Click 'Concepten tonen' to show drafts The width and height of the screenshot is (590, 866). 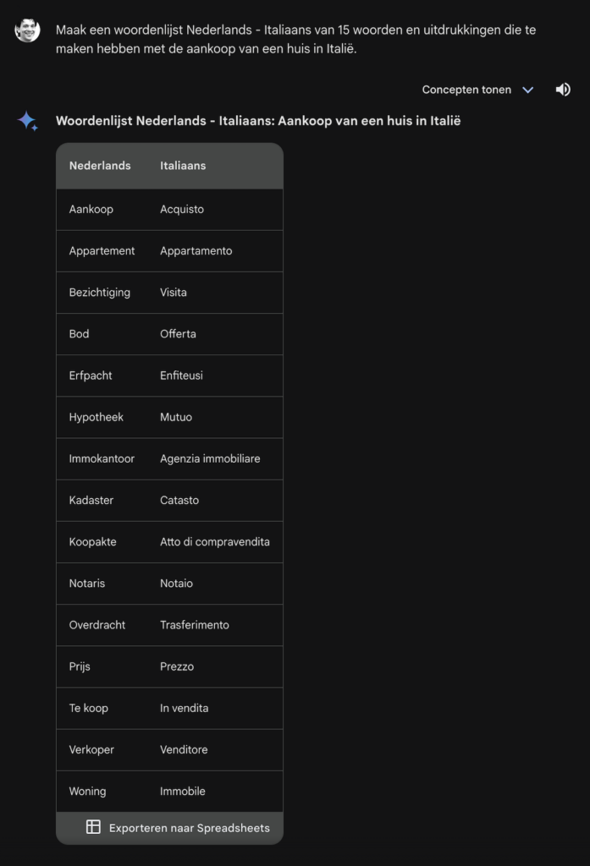(x=466, y=90)
